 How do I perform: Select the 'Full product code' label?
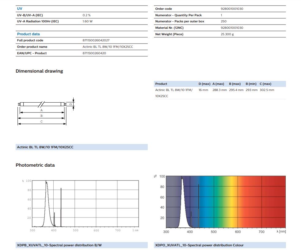(x=30, y=40)
